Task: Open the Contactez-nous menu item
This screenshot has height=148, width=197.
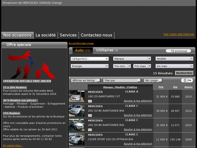Action: coord(96,35)
